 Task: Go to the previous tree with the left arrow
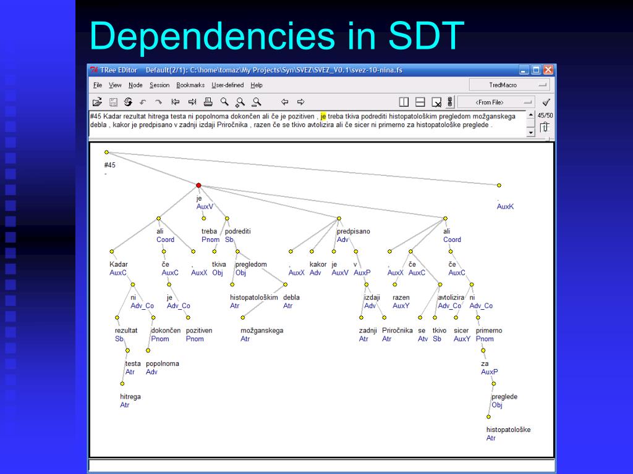(284, 102)
